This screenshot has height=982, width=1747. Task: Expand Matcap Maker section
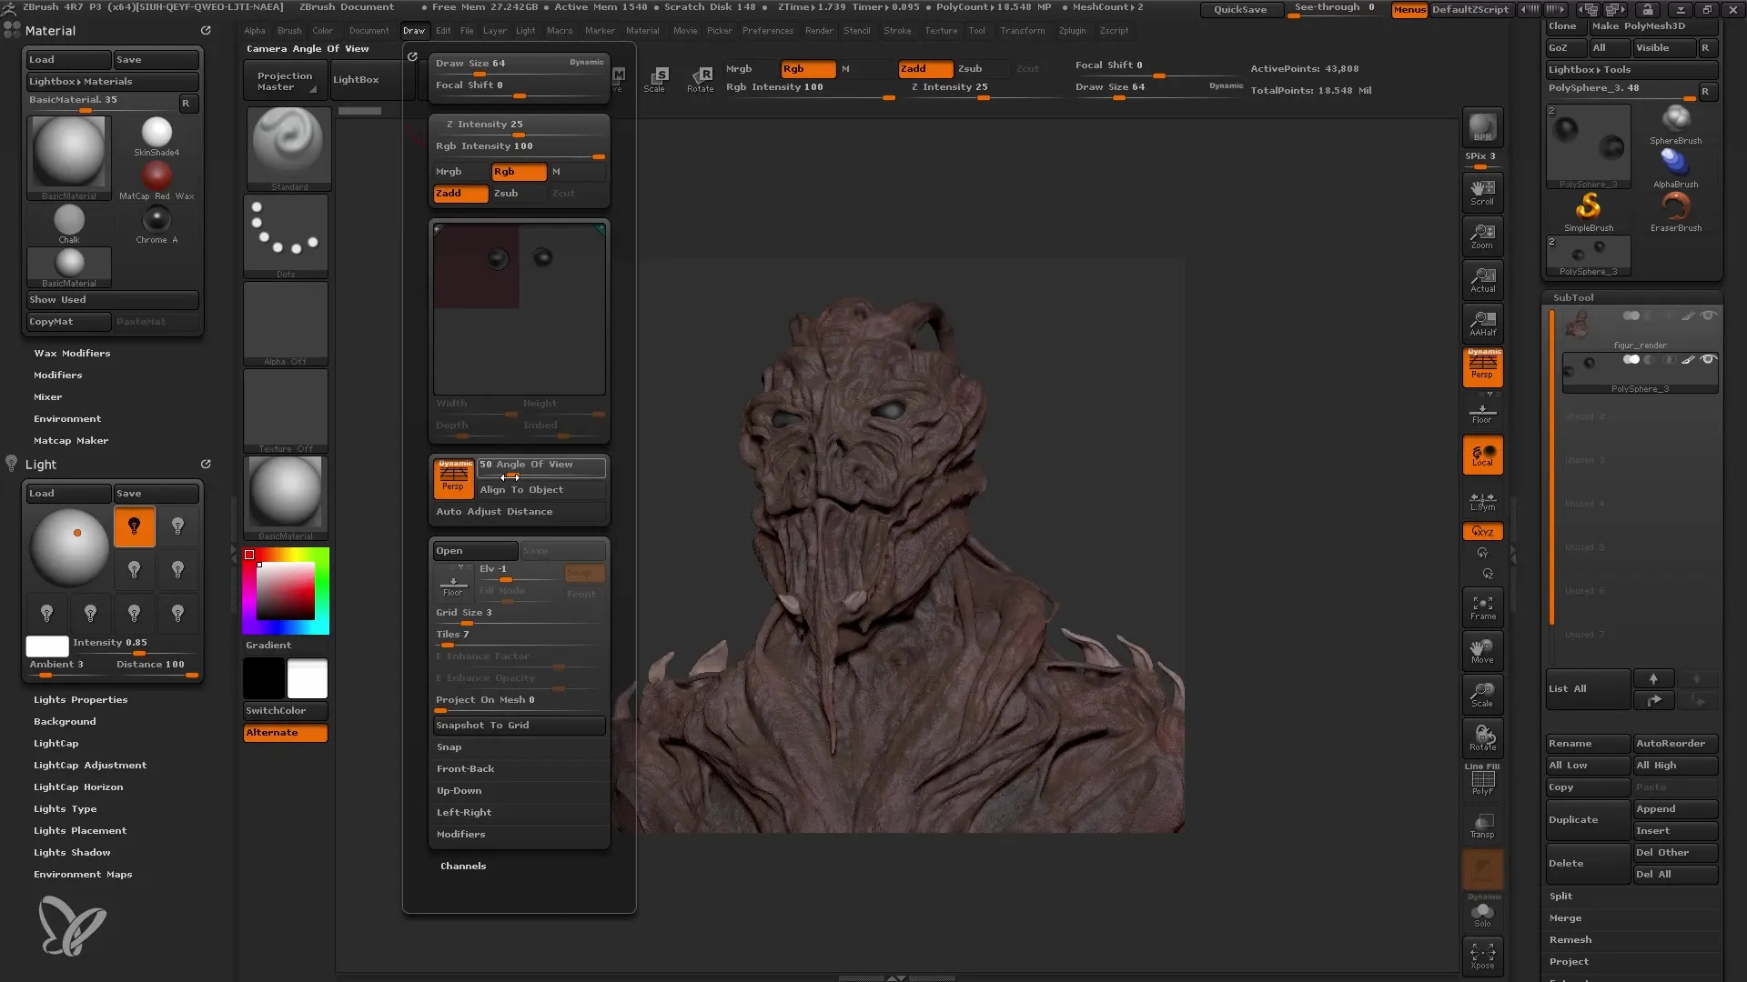click(x=71, y=441)
